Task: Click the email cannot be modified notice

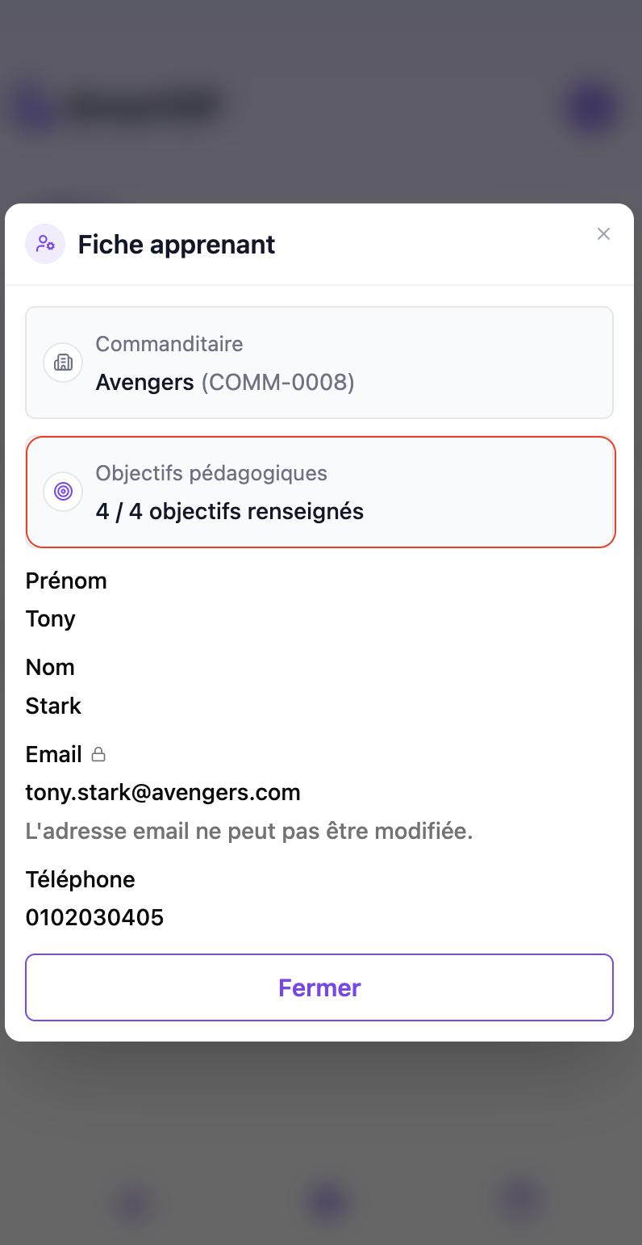Action: [249, 832]
